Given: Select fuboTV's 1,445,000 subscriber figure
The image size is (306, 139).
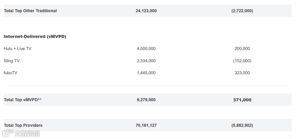Looking at the screenshot, I should pyautogui.click(x=146, y=73).
